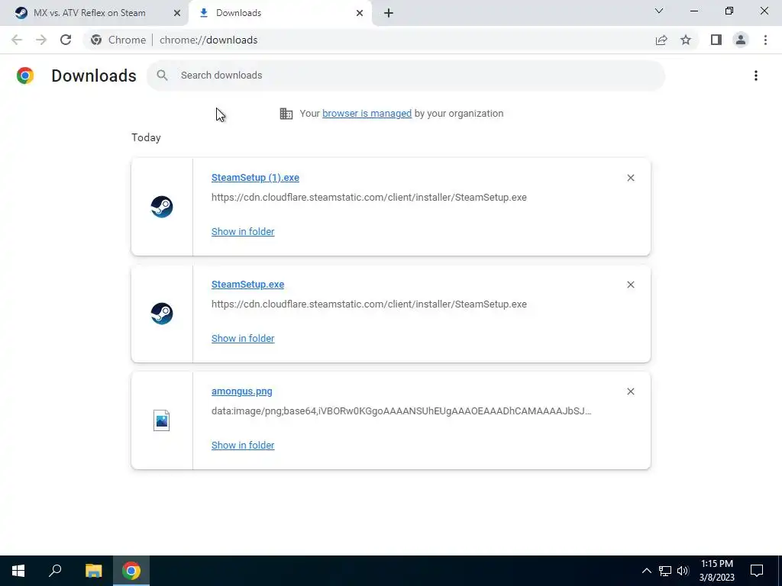782x586 pixels.
Task: Show SteamSetup.exe in folder
Action: click(243, 338)
